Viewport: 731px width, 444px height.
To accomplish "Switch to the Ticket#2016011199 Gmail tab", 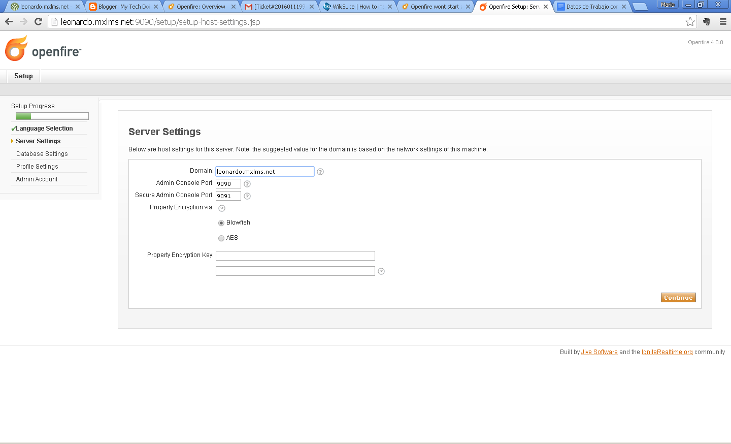I will point(278,7).
